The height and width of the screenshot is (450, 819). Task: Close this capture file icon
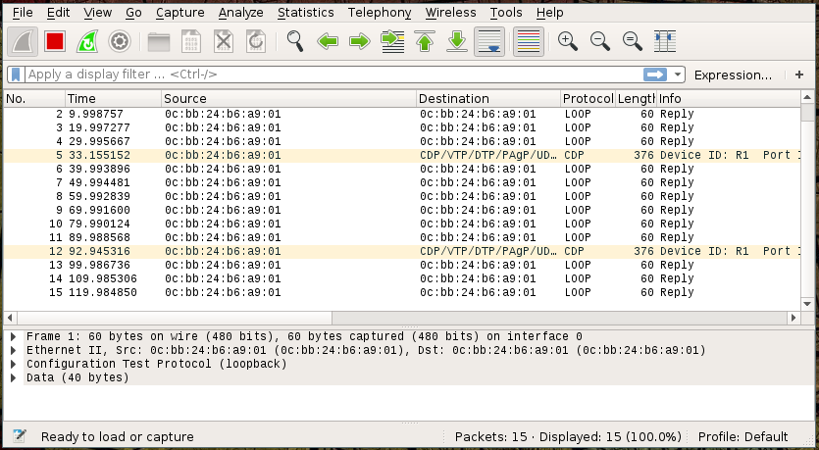[224, 41]
